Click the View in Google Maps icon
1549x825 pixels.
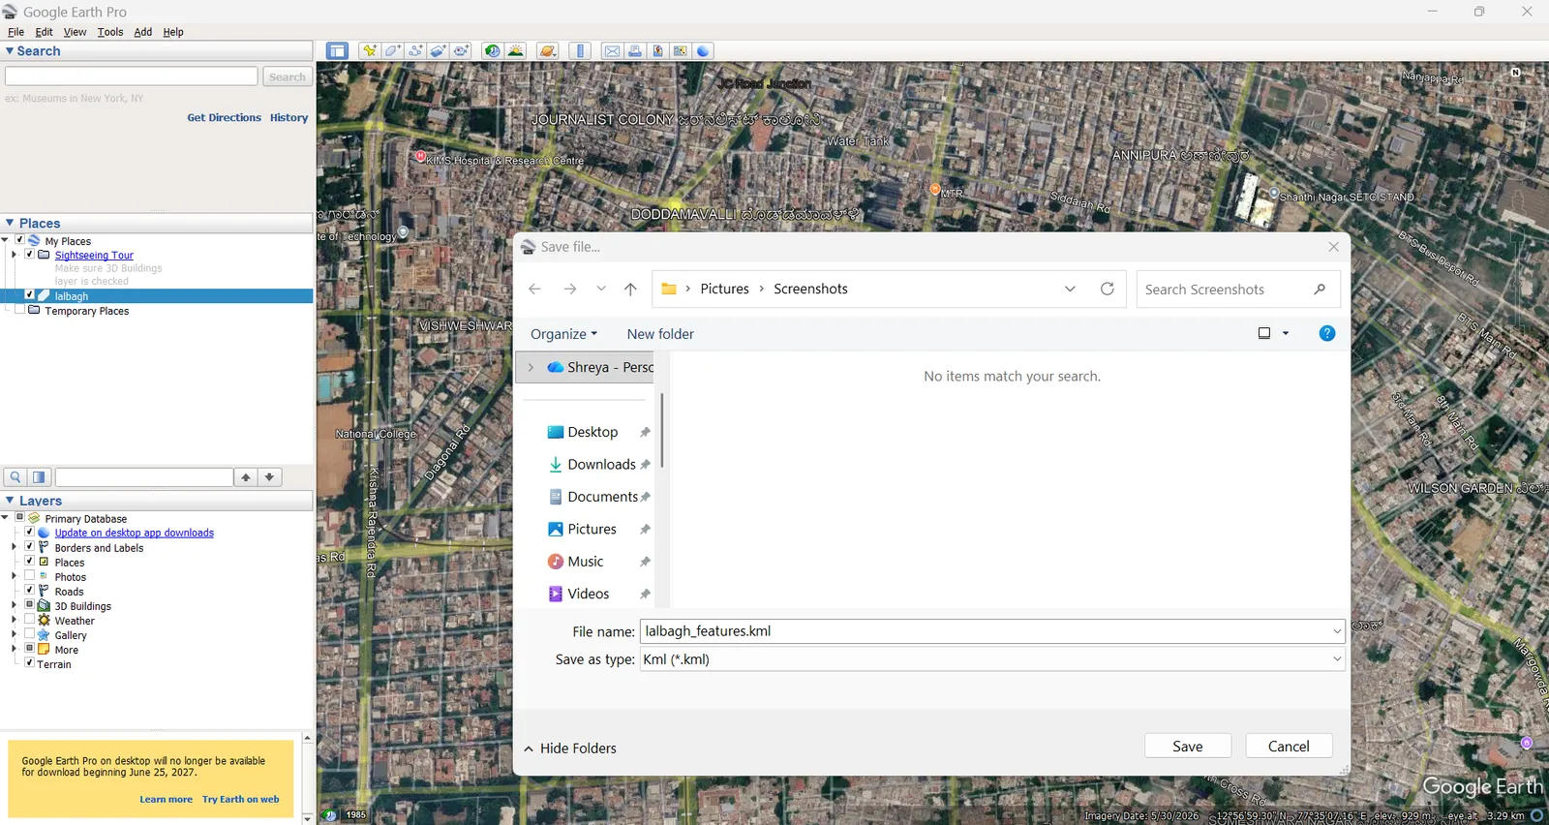pos(681,51)
